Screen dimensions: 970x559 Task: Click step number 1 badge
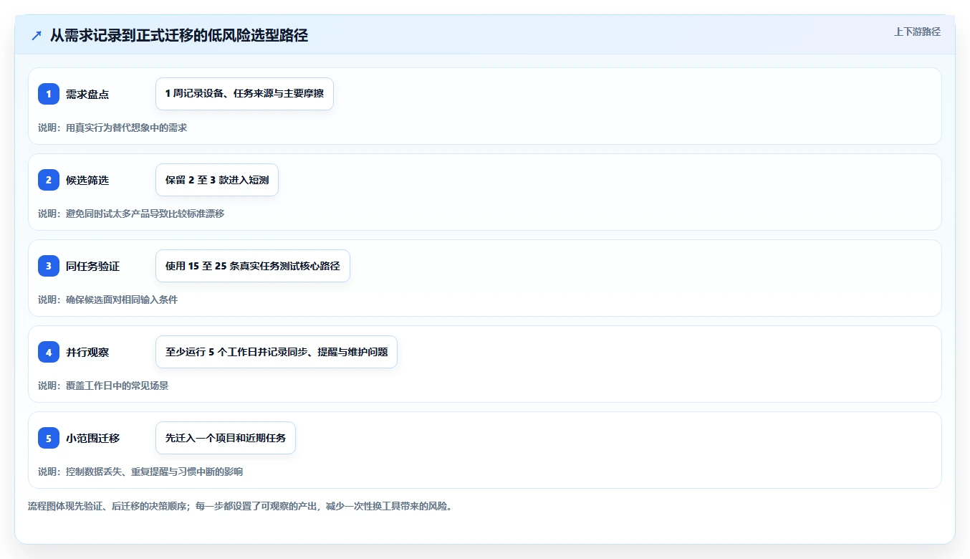49,94
